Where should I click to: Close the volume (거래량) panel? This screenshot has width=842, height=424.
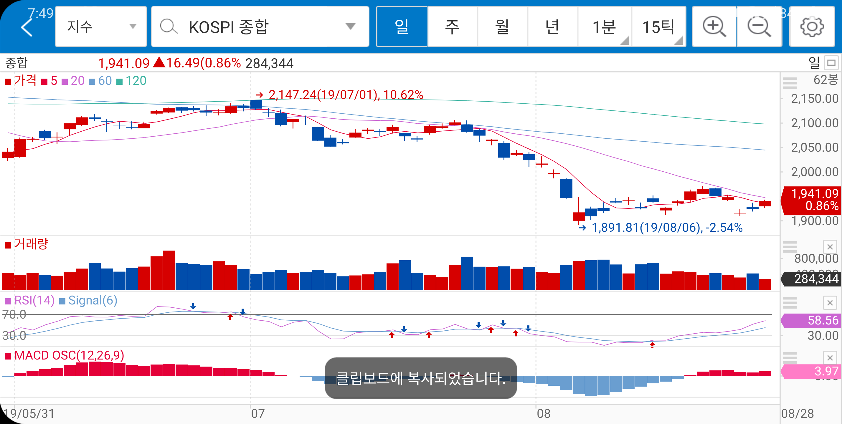click(830, 247)
